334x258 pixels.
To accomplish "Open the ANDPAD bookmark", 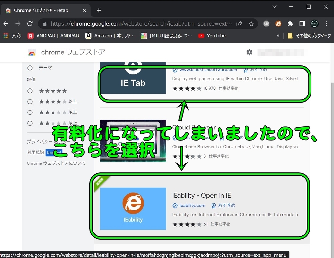I will pyautogui.click(x=53, y=36).
